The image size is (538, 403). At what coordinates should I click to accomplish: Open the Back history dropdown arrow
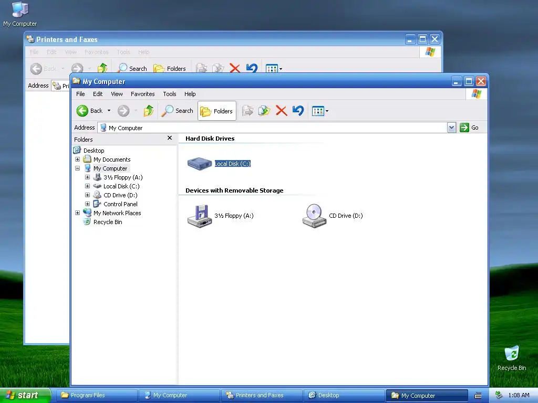tap(109, 111)
